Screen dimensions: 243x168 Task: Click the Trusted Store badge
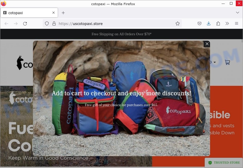[224, 163]
